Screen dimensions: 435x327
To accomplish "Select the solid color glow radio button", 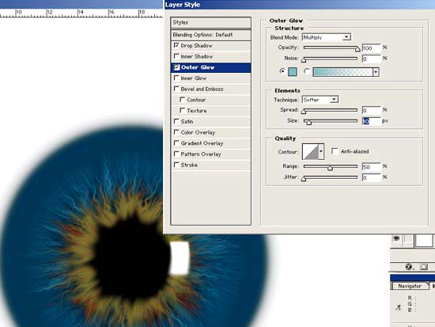I will pos(282,71).
